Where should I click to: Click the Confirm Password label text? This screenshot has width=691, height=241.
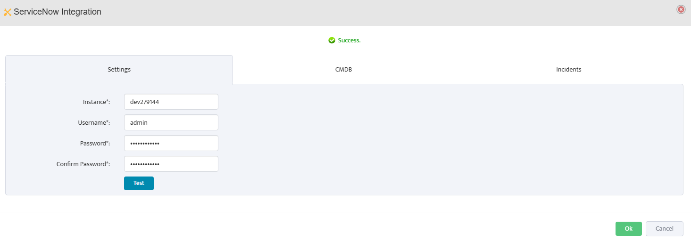tap(83, 164)
